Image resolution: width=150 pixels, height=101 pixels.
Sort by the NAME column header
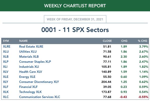[x=23, y=41]
